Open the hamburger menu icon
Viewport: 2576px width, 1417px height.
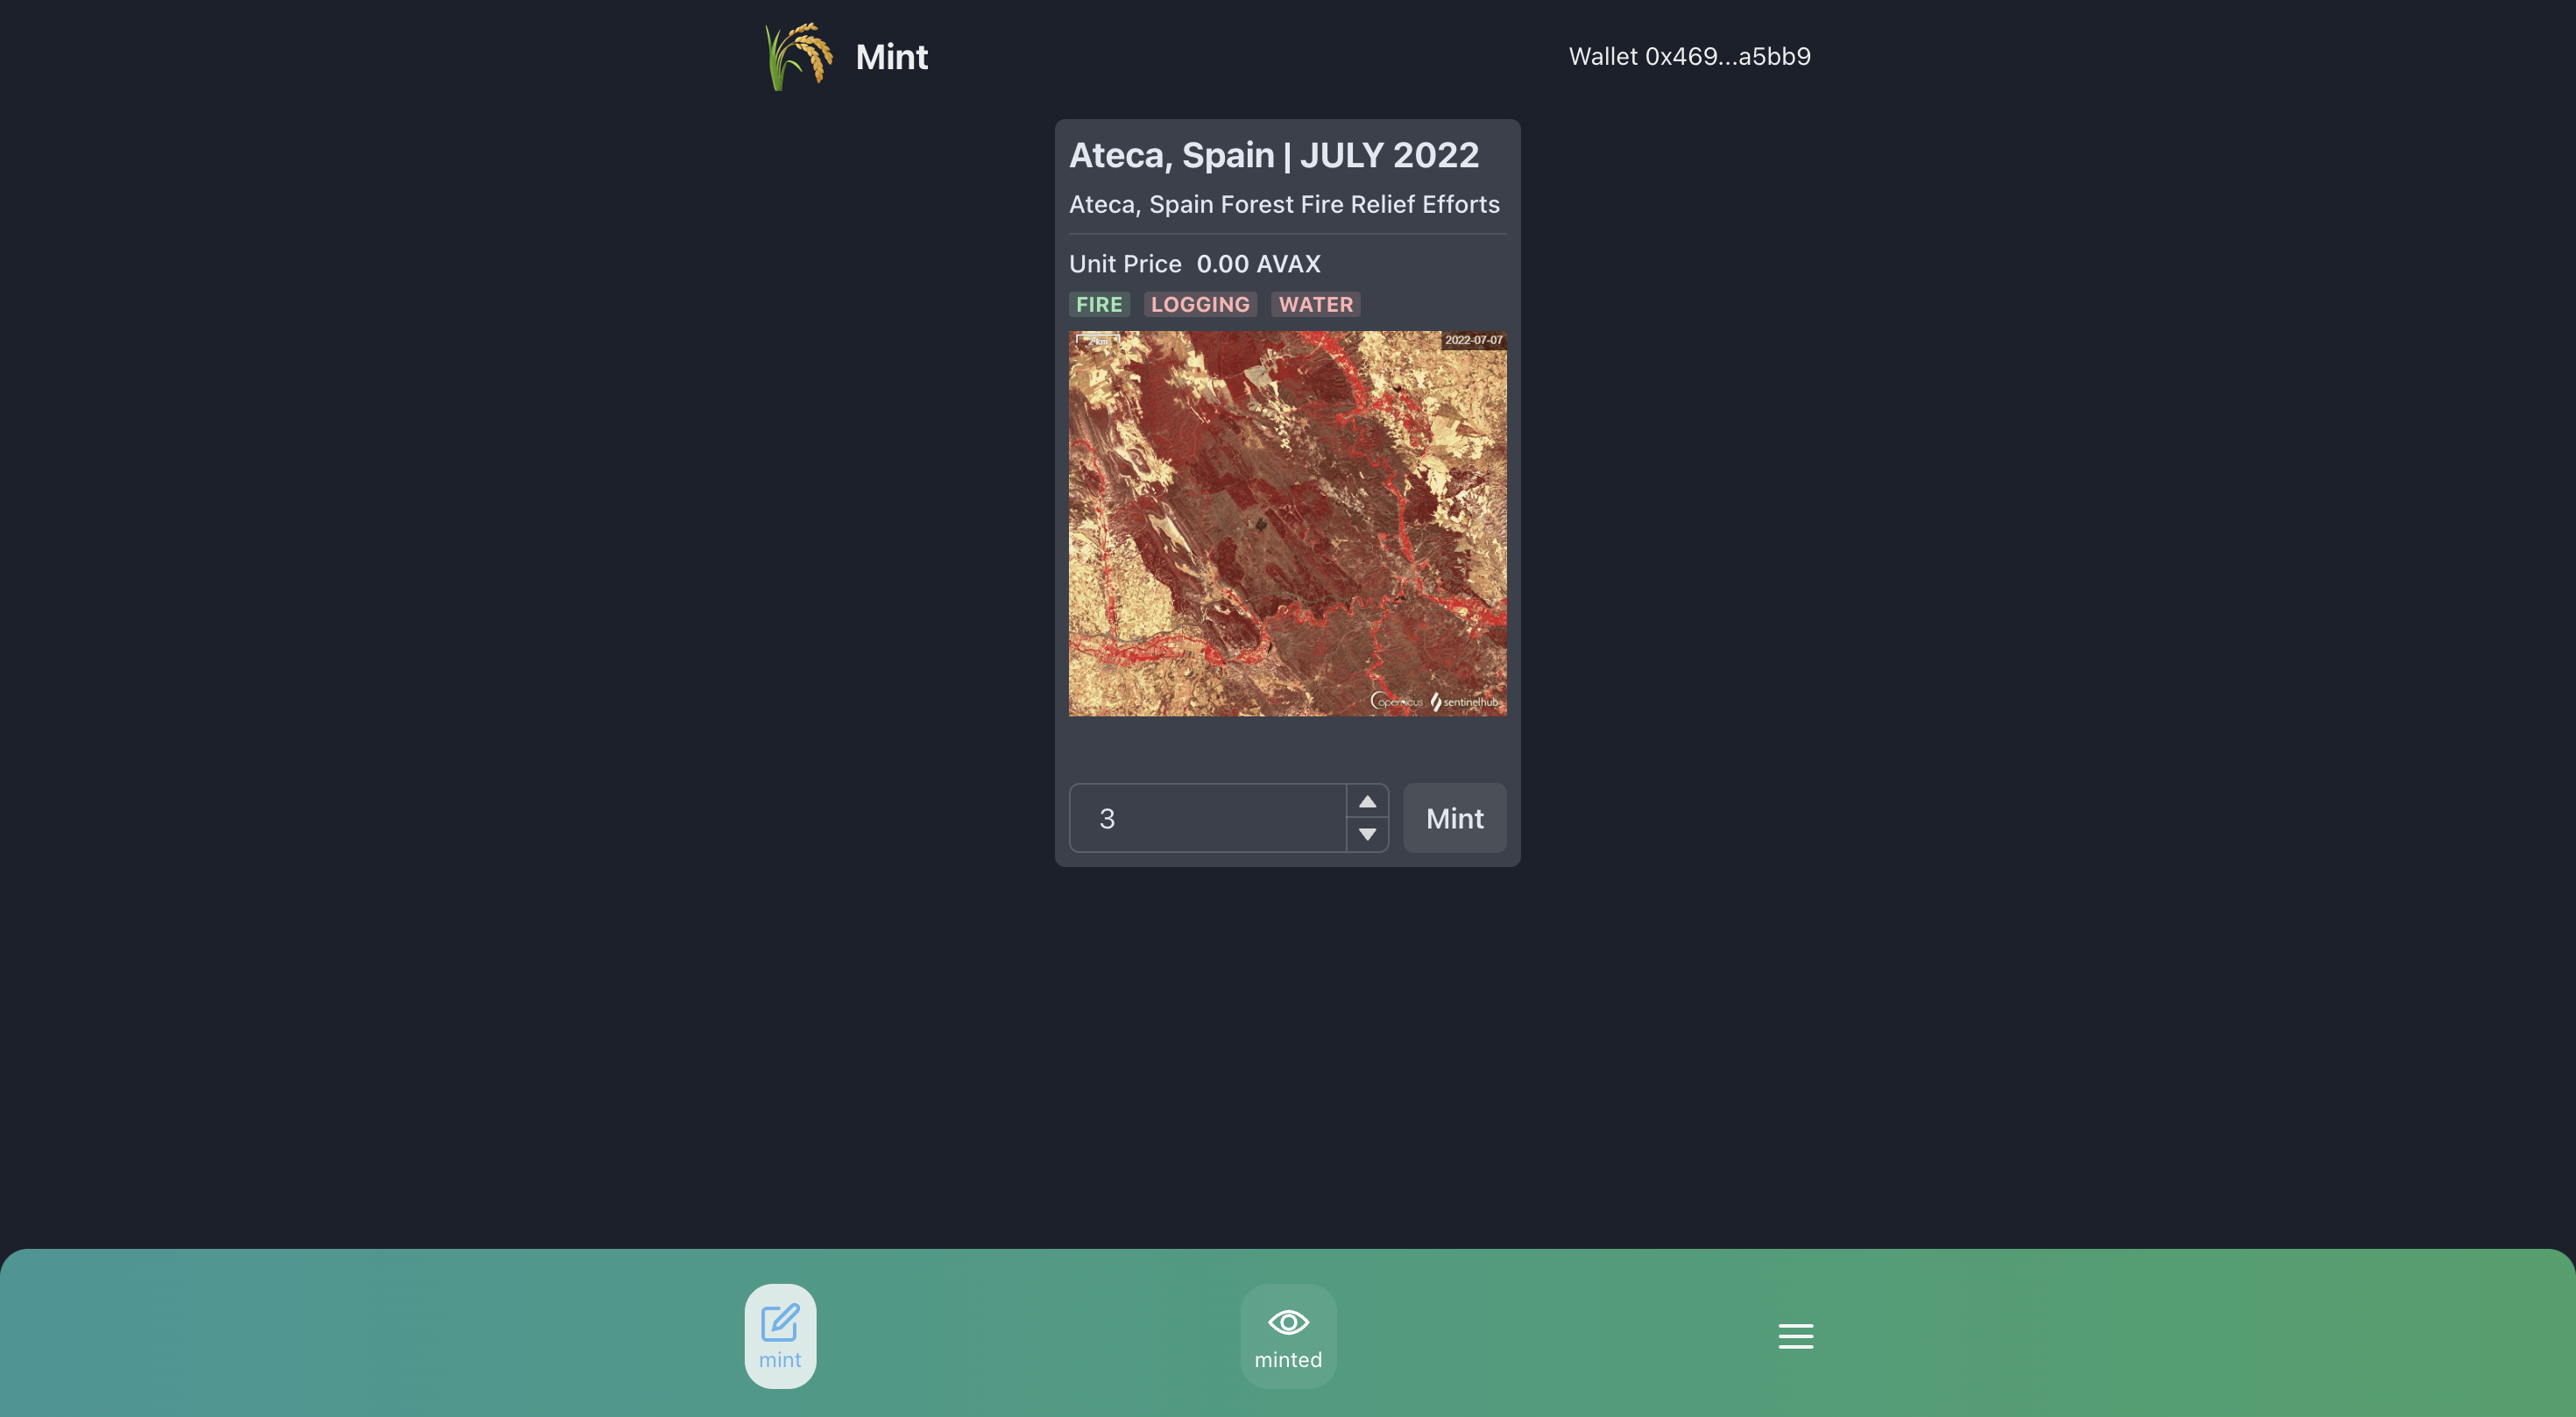point(1795,1335)
